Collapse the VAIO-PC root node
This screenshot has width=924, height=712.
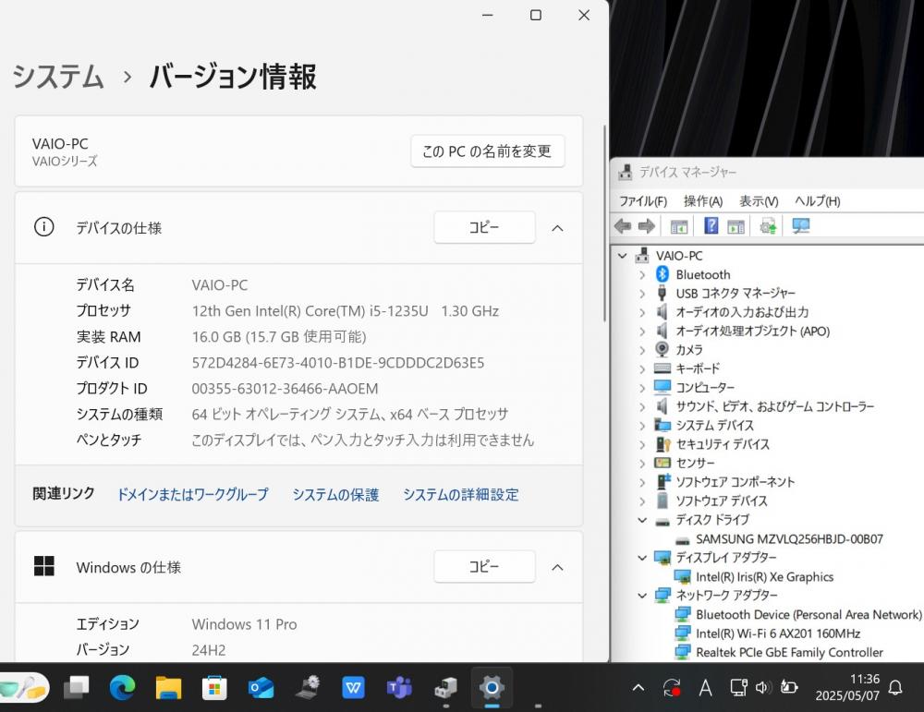pos(622,256)
